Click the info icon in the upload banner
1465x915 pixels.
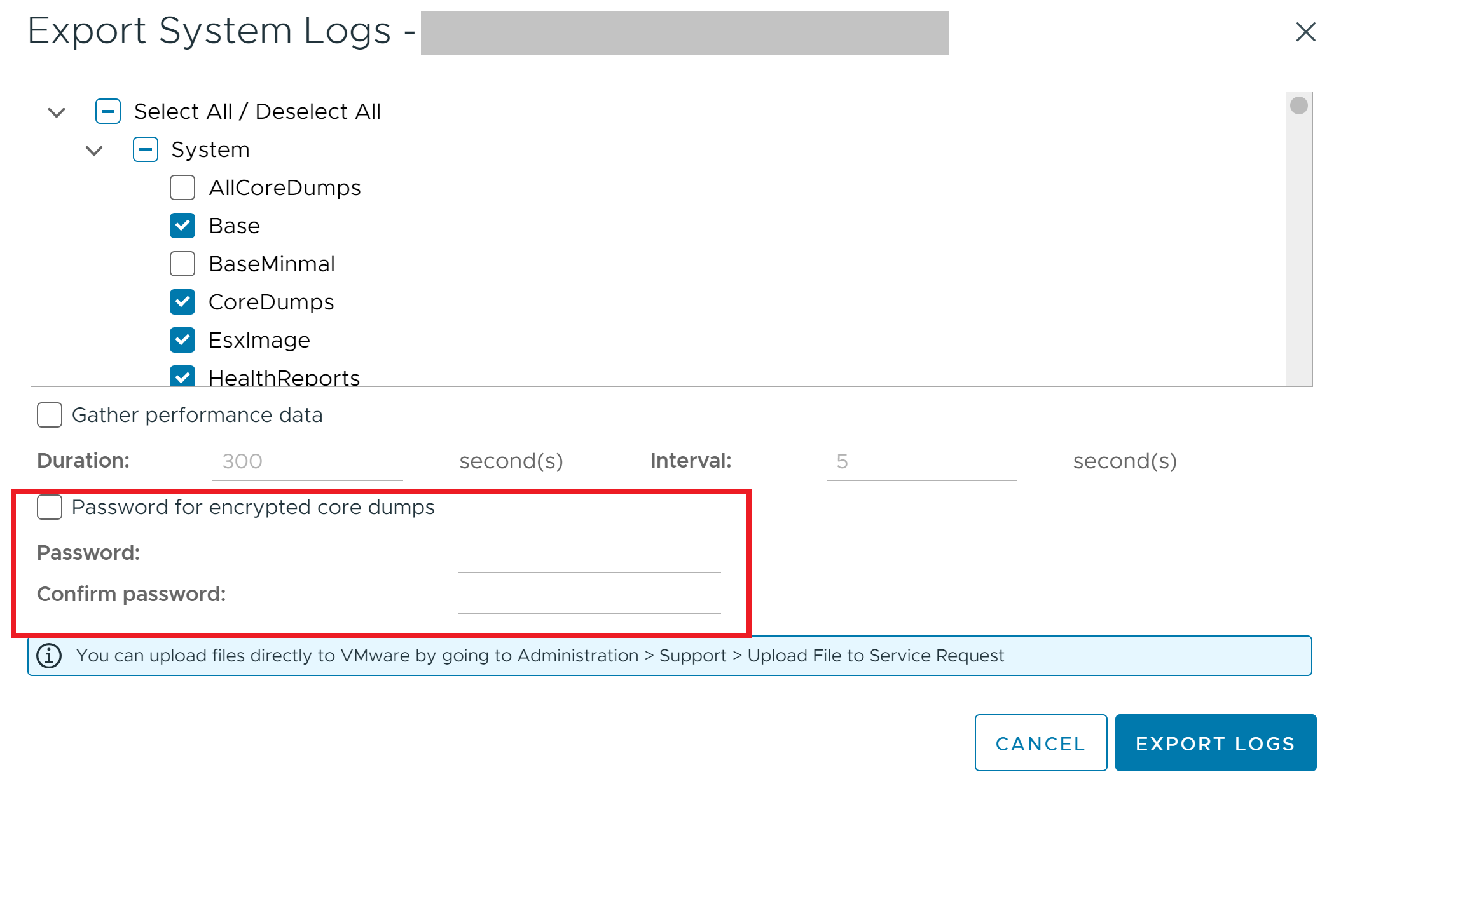click(49, 655)
